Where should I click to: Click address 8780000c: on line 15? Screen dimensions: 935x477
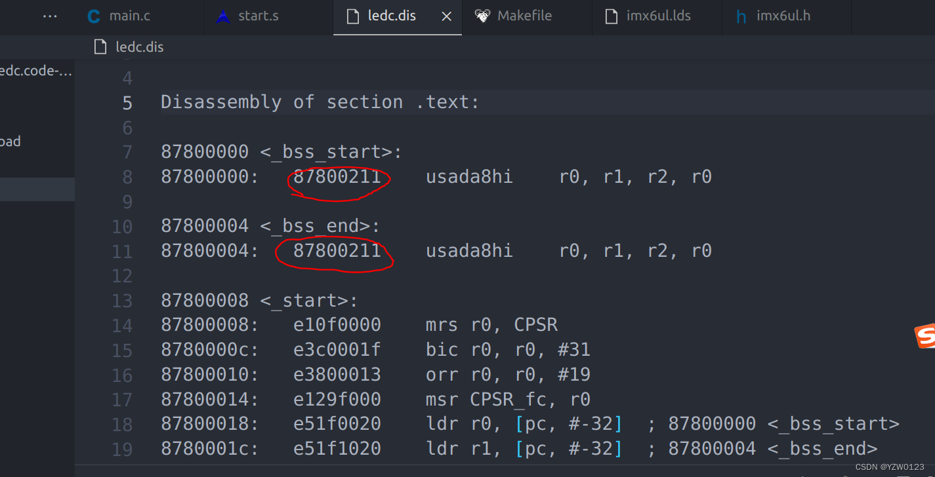pos(210,350)
